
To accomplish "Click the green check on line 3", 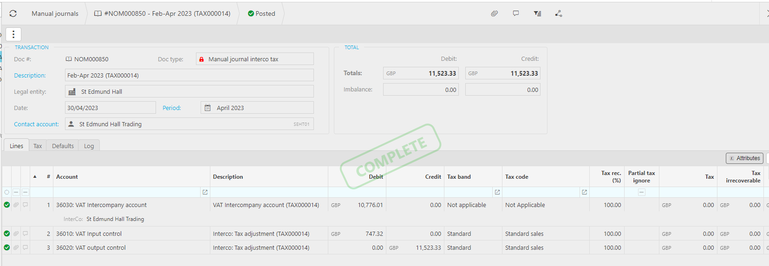I will tap(7, 247).
